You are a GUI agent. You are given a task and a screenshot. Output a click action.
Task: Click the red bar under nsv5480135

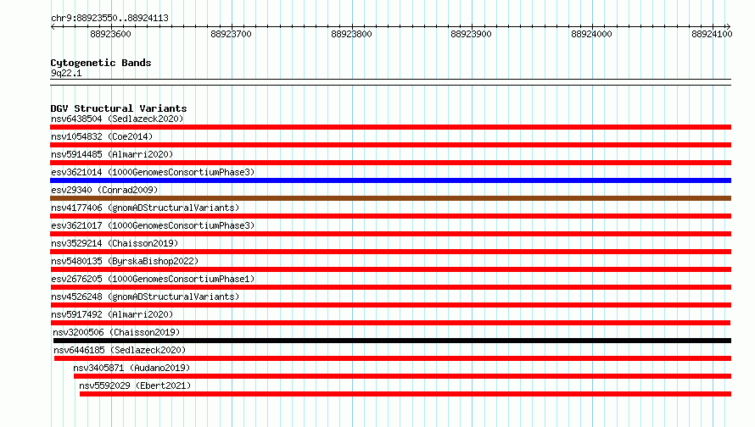(x=390, y=269)
